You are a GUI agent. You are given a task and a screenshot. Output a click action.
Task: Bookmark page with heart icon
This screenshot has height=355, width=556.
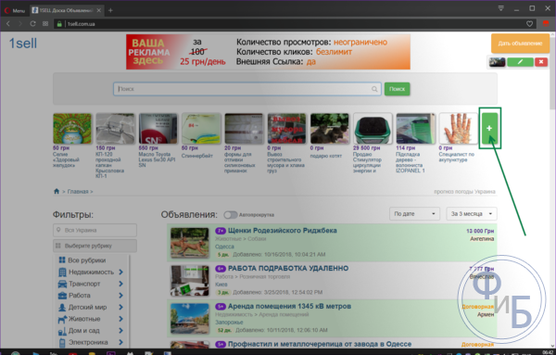529,24
